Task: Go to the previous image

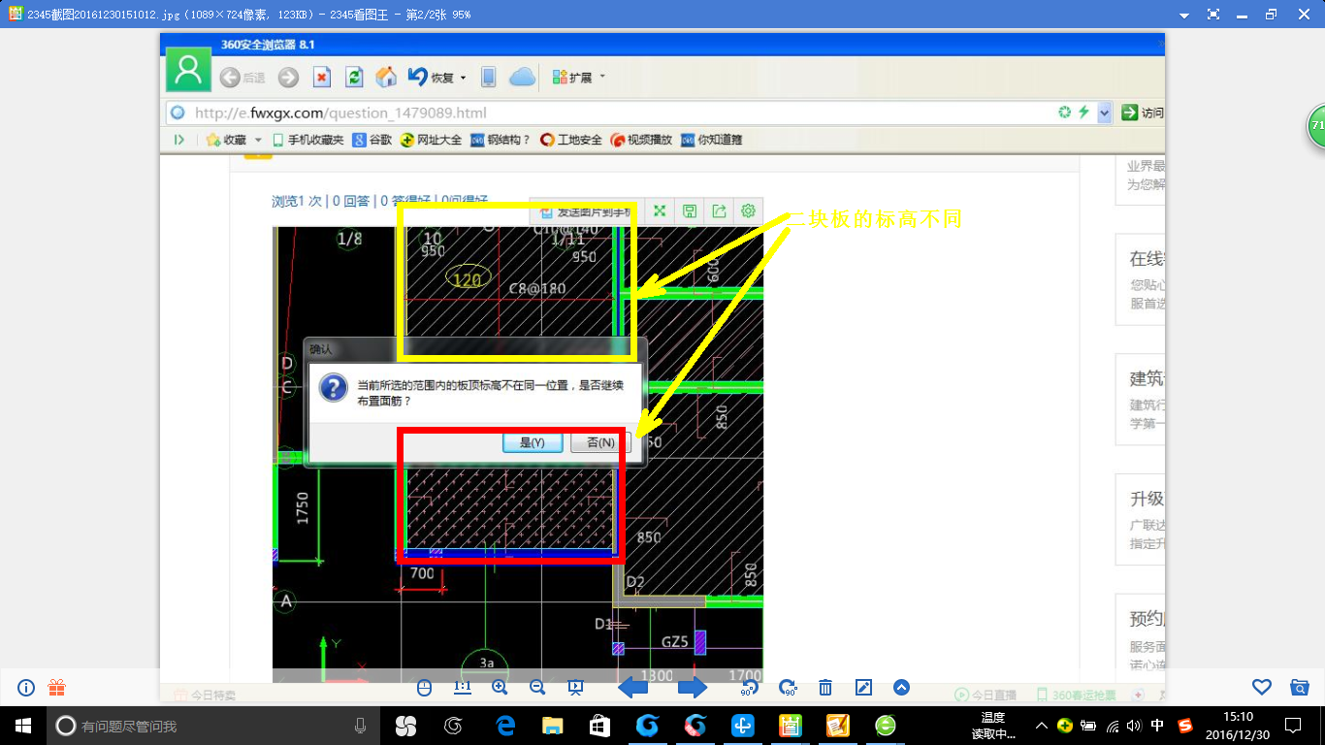Action: click(633, 688)
